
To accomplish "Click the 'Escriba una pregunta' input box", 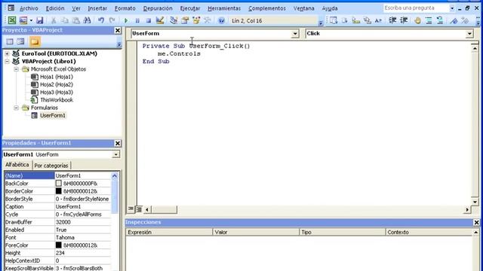I will click(x=416, y=8).
